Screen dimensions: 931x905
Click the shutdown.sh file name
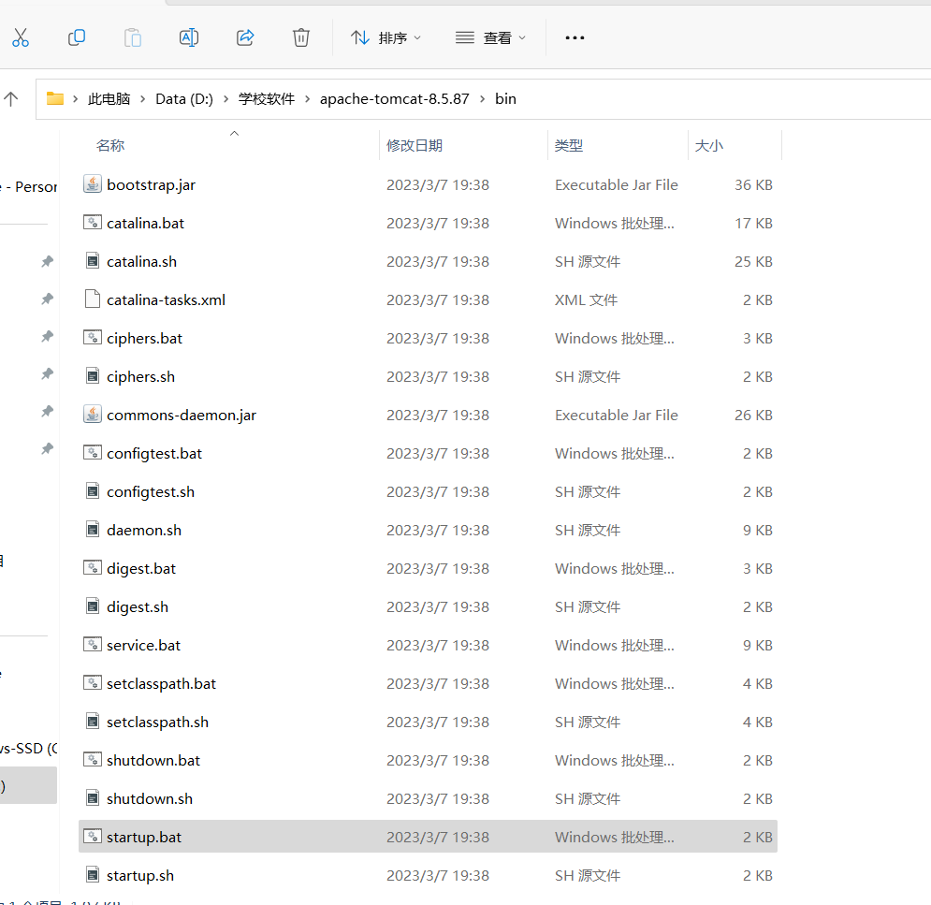150,798
